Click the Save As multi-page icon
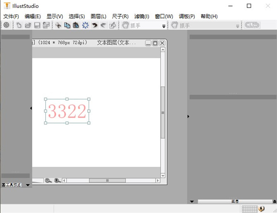 (46, 25)
